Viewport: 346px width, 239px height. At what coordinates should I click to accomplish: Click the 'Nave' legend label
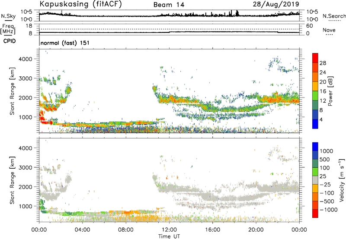pos(329,30)
